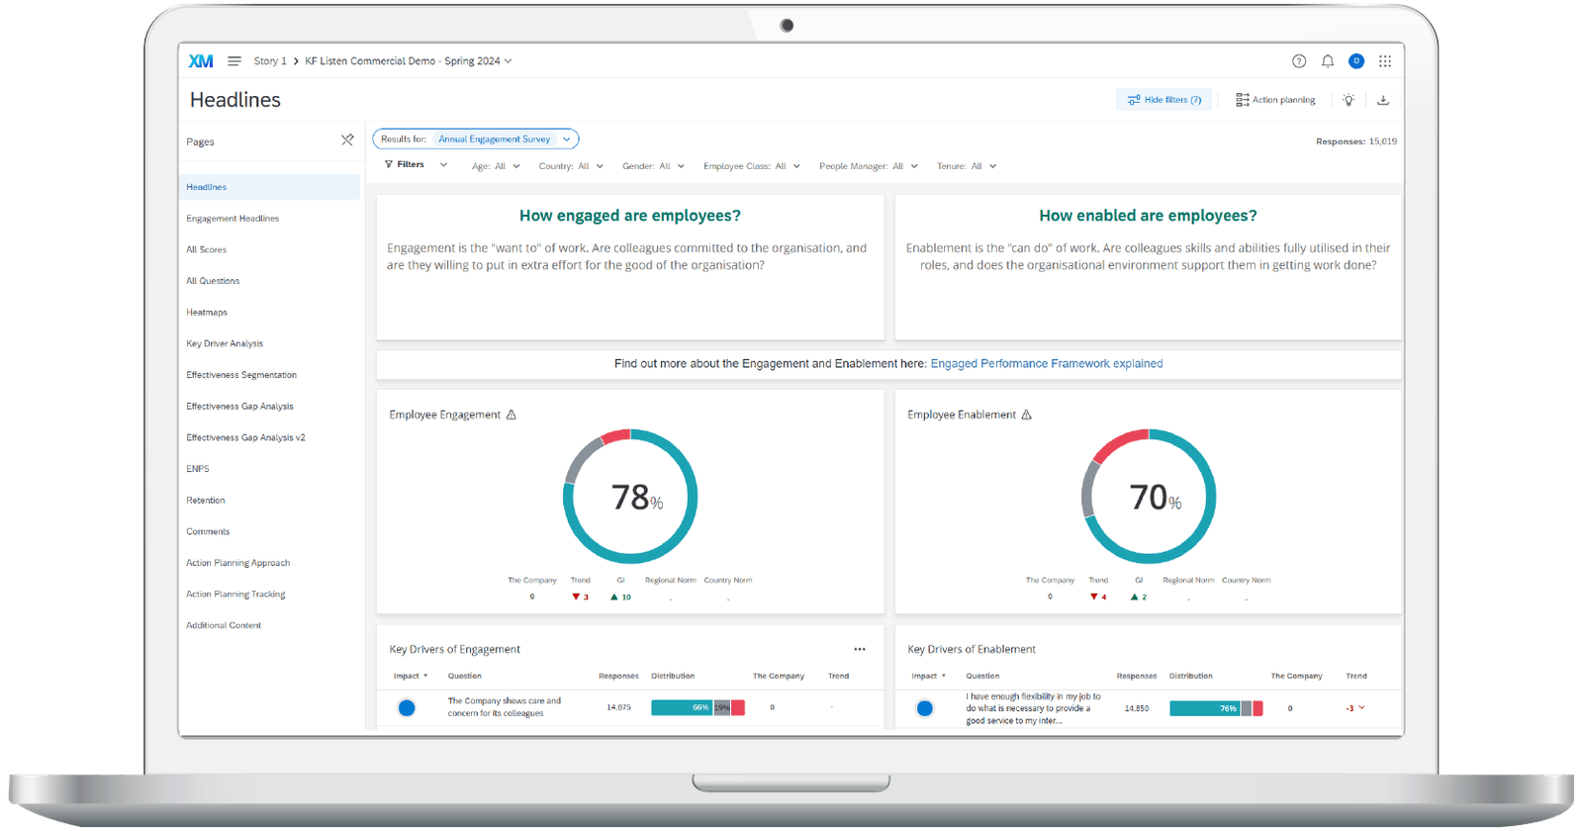Sort Engagement drivers by Impact column

click(411, 677)
